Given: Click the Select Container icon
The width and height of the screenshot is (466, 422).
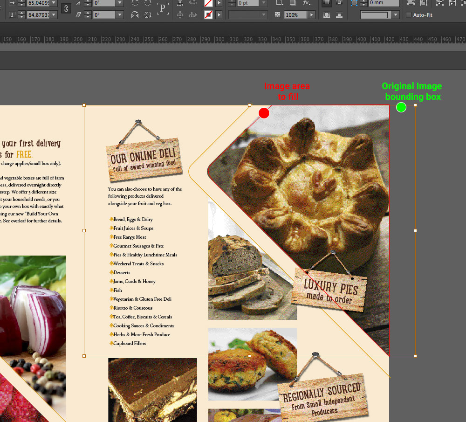Looking at the screenshot, I should (180, 3).
